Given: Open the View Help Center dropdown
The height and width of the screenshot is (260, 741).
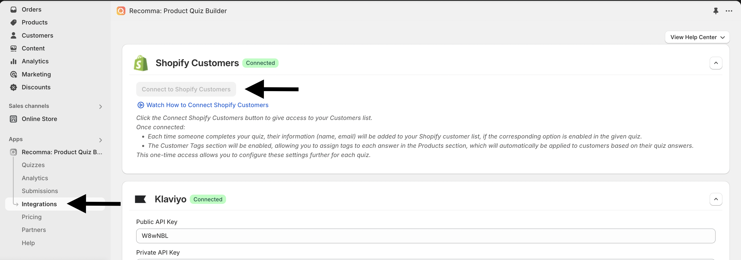Looking at the screenshot, I should tap(697, 37).
